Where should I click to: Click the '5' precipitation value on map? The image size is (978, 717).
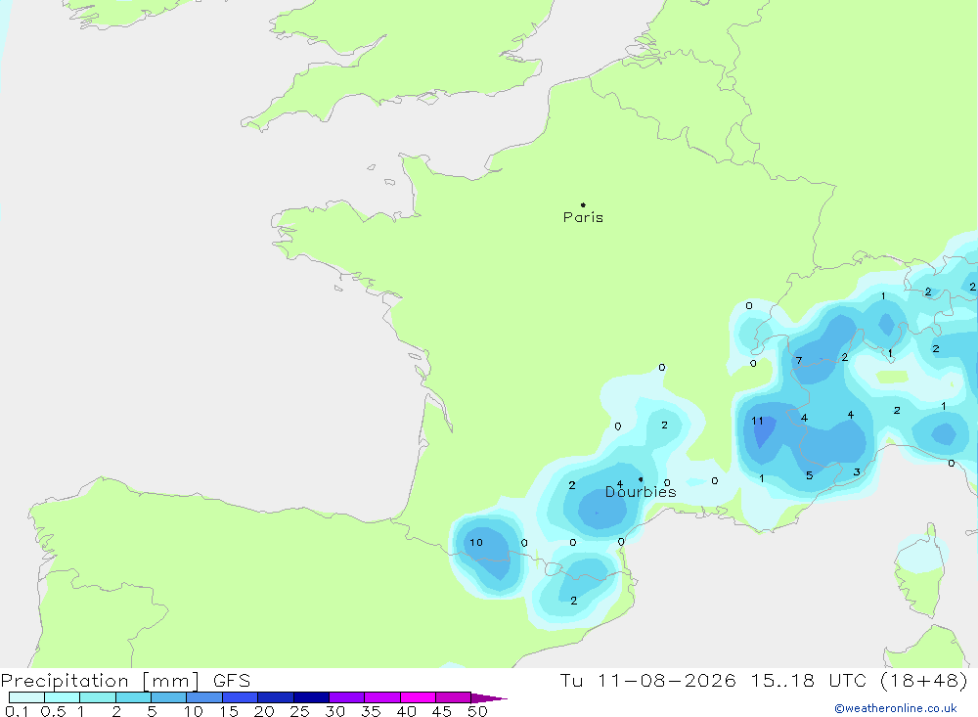tap(809, 475)
